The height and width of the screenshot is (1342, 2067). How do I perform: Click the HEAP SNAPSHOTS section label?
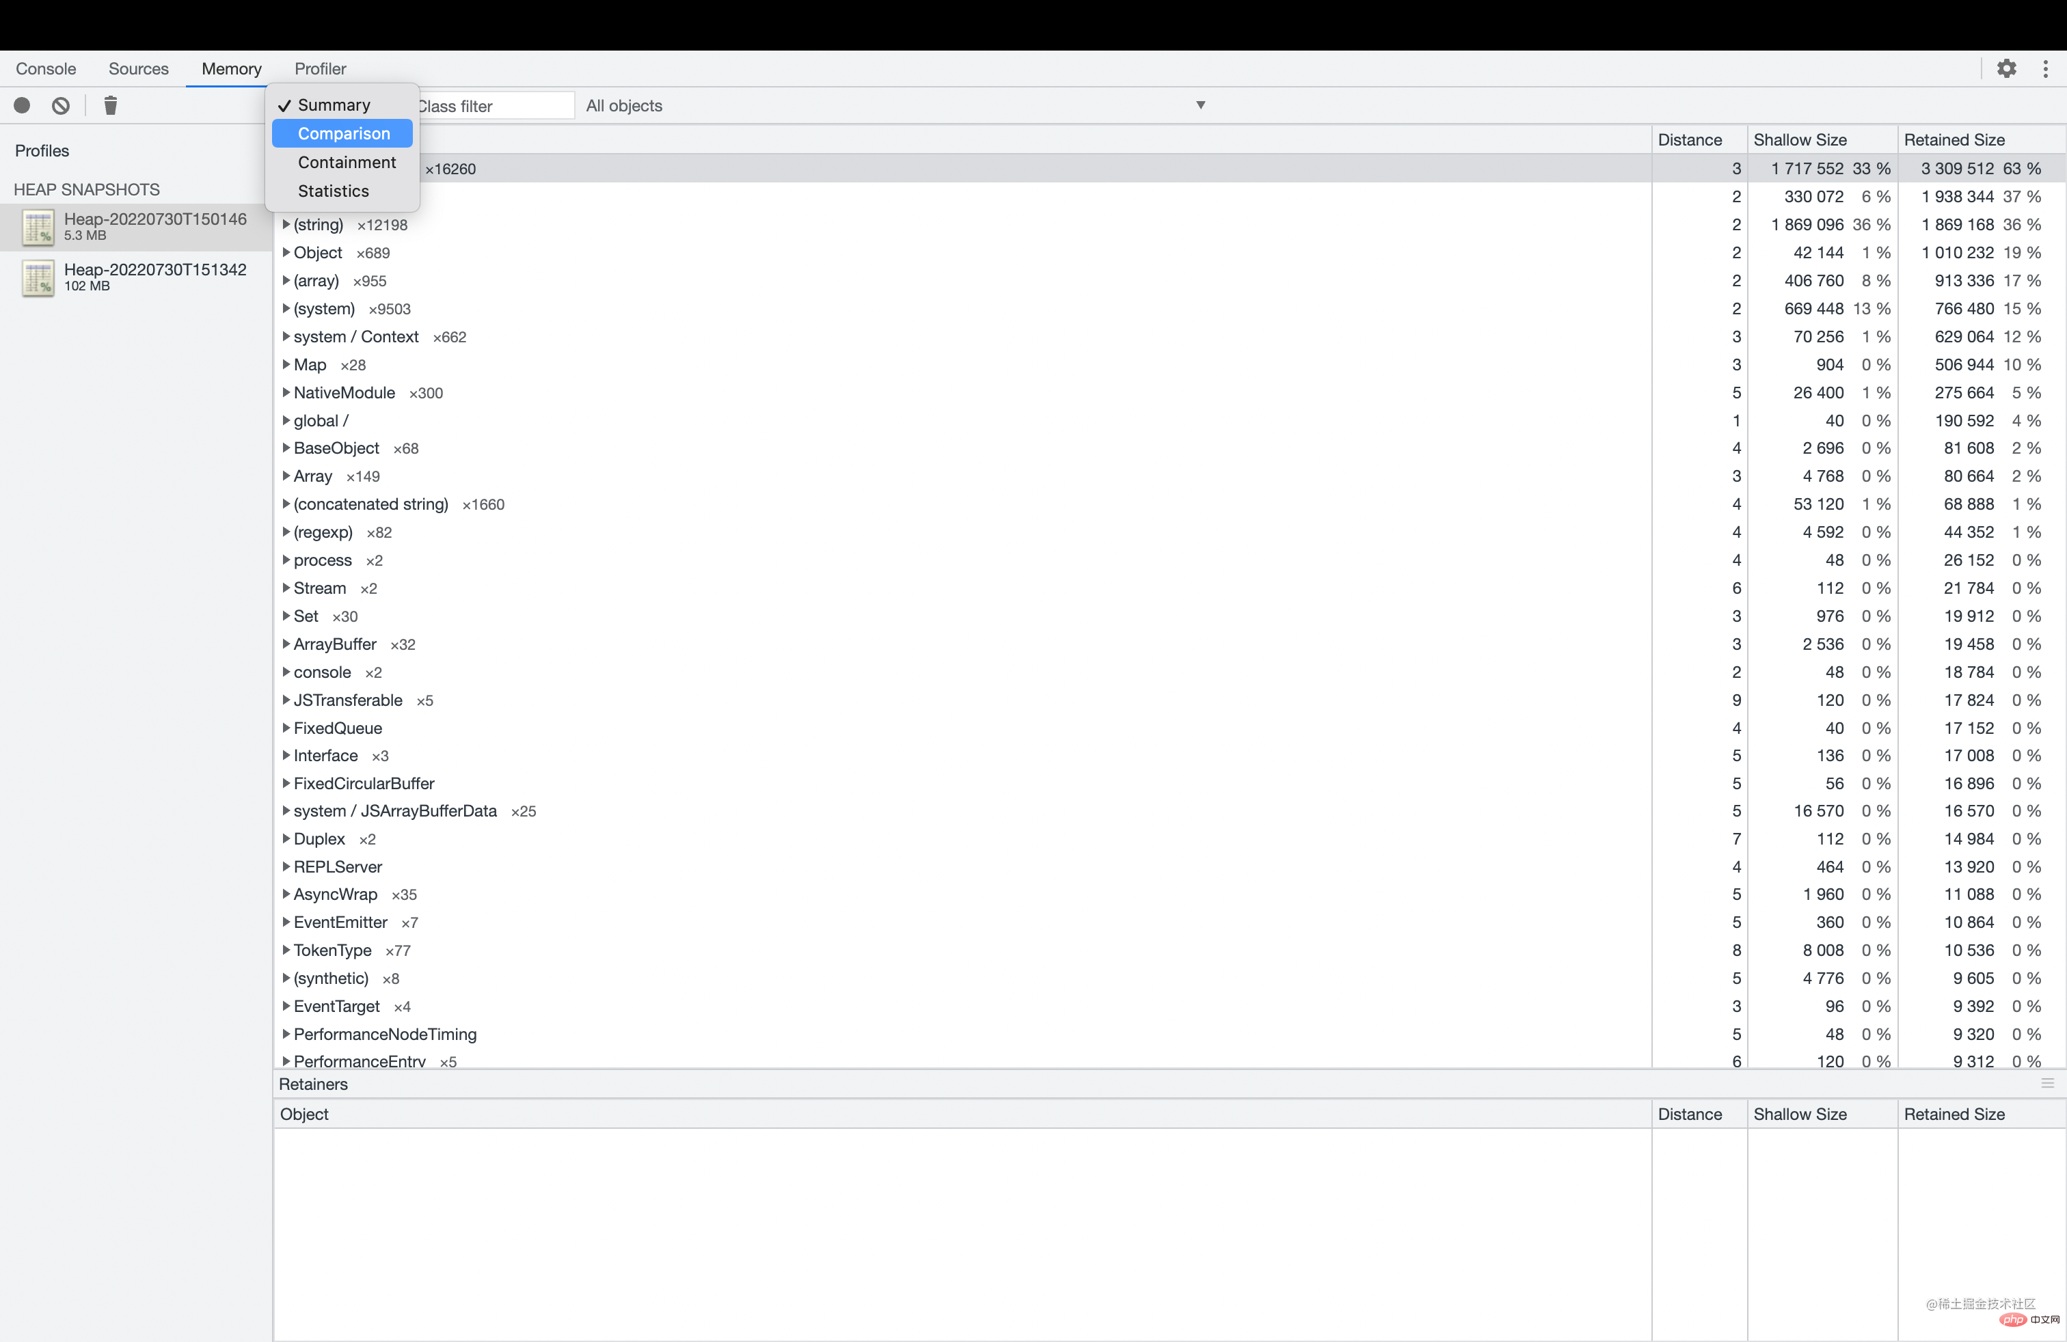pyautogui.click(x=87, y=189)
